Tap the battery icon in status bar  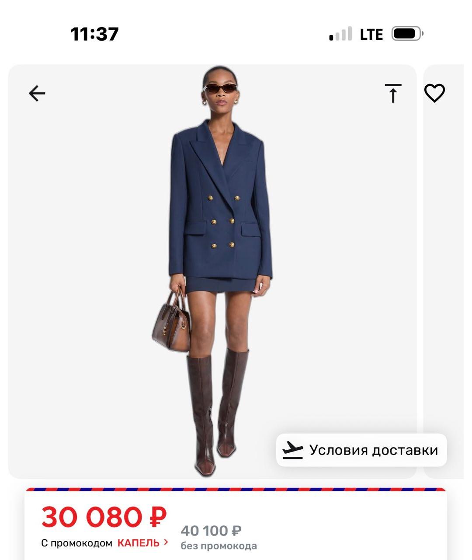(407, 34)
